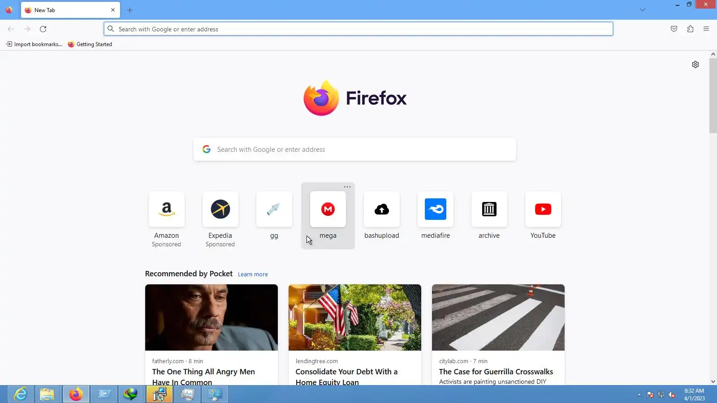Open the Firefox application menu (hamburger)
This screenshot has width=717, height=403.
tap(706, 29)
